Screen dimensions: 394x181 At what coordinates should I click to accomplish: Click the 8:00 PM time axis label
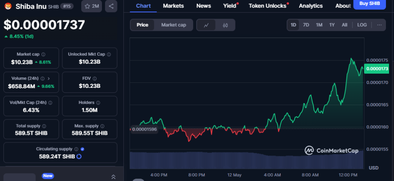pyautogui.click(x=197, y=175)
